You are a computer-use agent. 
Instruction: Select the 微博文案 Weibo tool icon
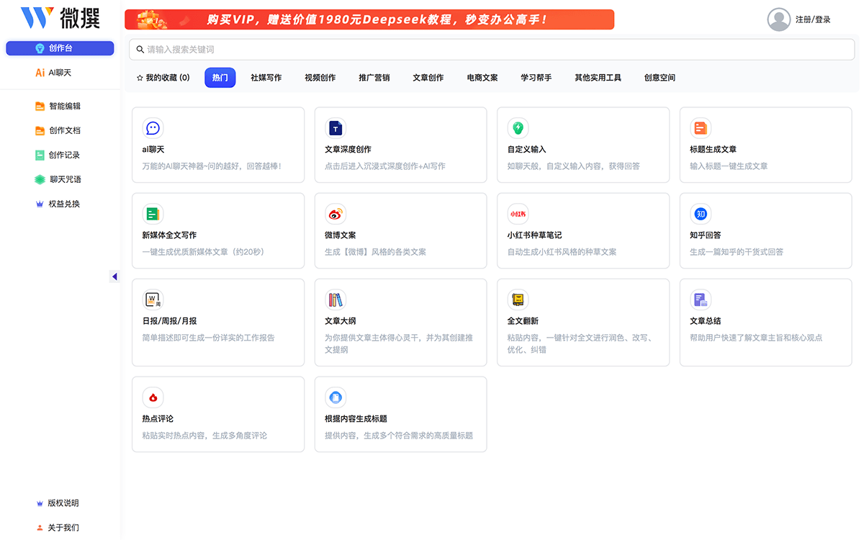pos(336,213)
